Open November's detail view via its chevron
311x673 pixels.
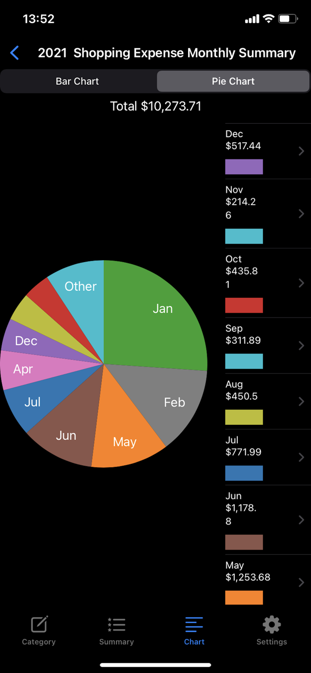point(301,214)
